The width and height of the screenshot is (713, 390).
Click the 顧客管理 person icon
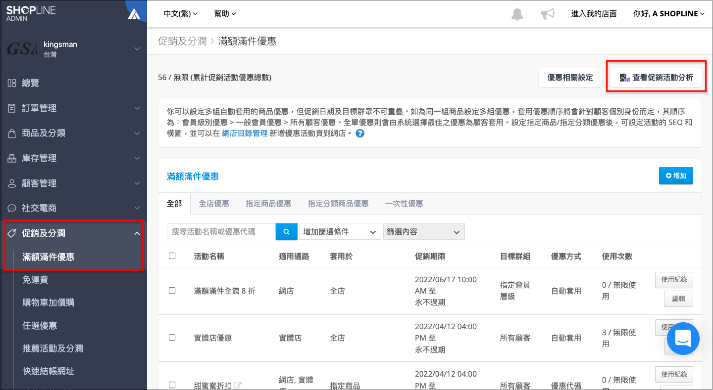[12, 183]
